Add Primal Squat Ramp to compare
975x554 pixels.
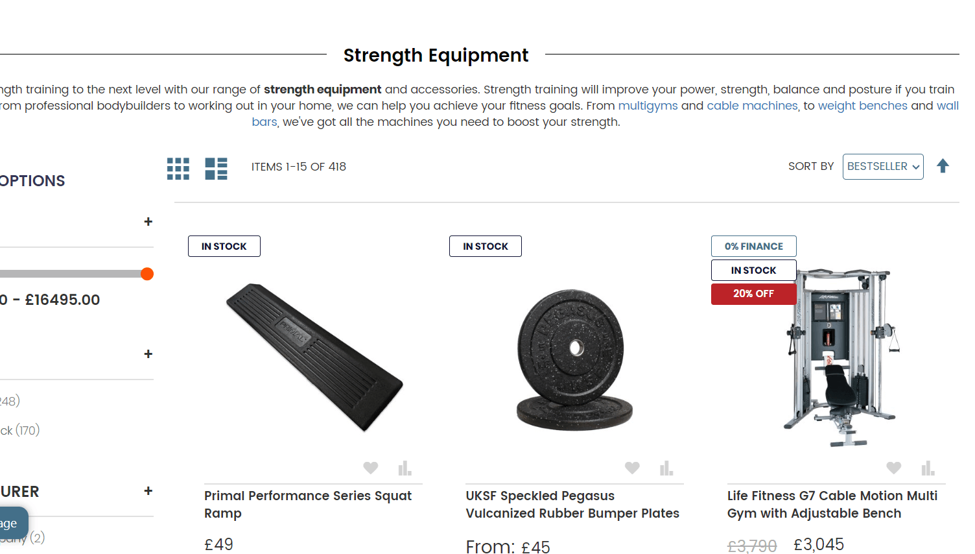pos(405,468)
